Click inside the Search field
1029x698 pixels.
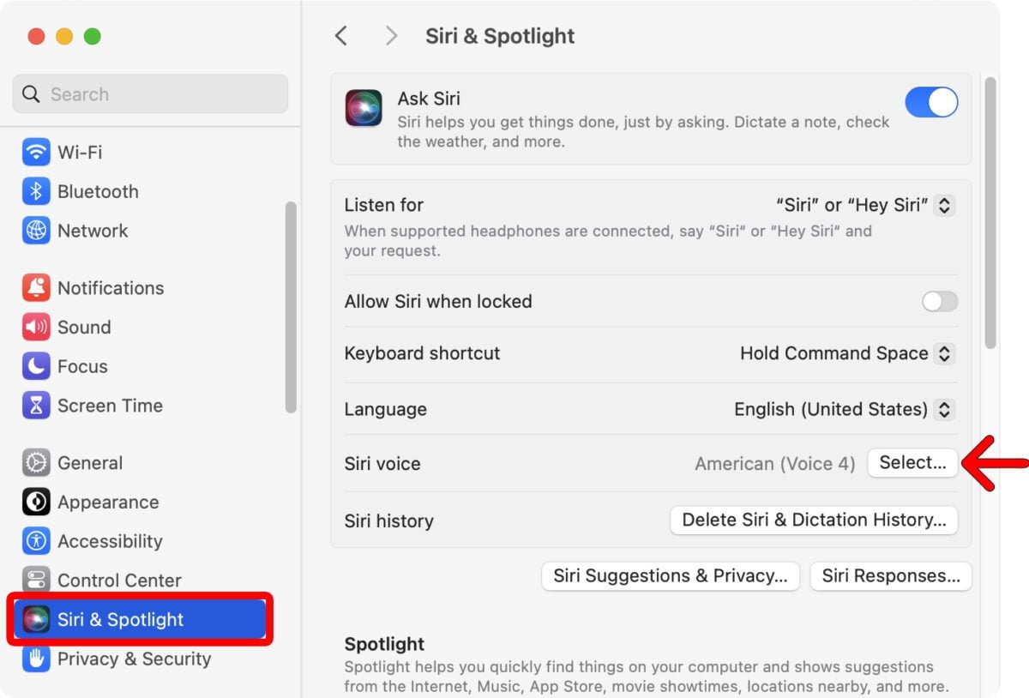[x=150, y=93]
